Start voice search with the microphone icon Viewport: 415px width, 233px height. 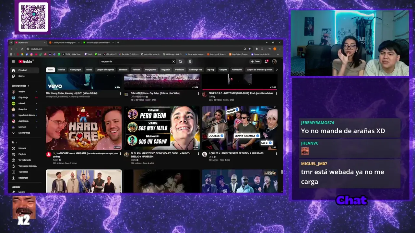pos(190,61)
